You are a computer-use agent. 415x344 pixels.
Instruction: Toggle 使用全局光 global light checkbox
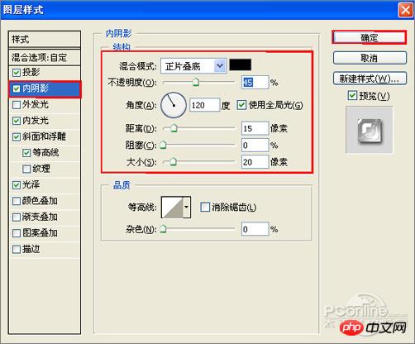[241, 105]
